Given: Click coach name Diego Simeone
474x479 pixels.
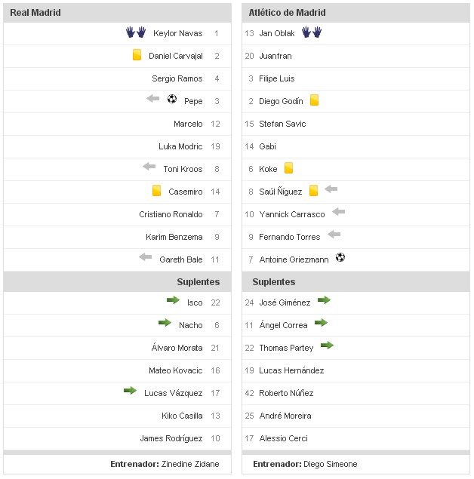Looking at the screenshot, I should tap(329, 464).
